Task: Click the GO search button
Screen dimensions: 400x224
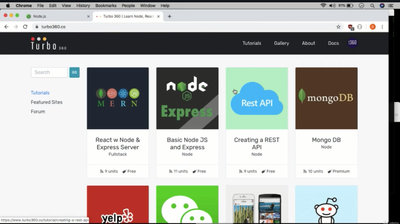Action: tap(74, 73)
